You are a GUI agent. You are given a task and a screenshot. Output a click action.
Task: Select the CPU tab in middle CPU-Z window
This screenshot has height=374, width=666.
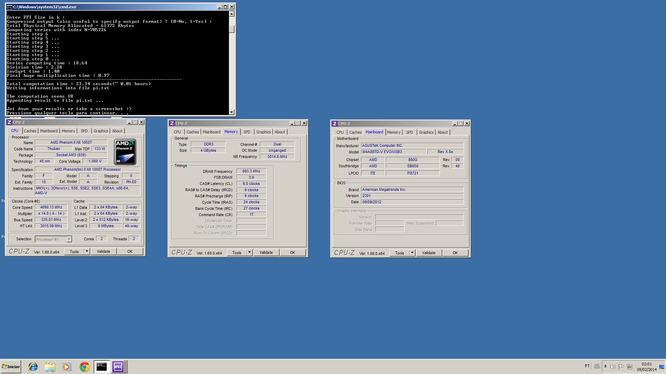coord(177,132)
